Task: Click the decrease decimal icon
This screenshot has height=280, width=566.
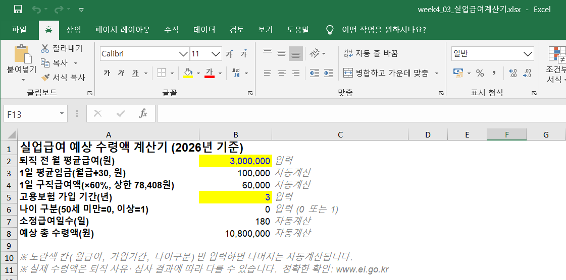Action: 527,73
